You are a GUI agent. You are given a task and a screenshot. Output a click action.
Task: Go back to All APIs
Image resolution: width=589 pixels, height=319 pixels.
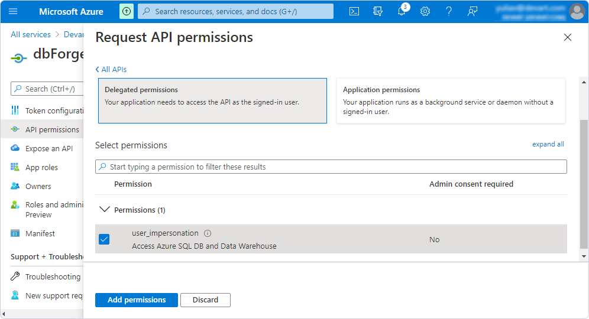point(111,70)
